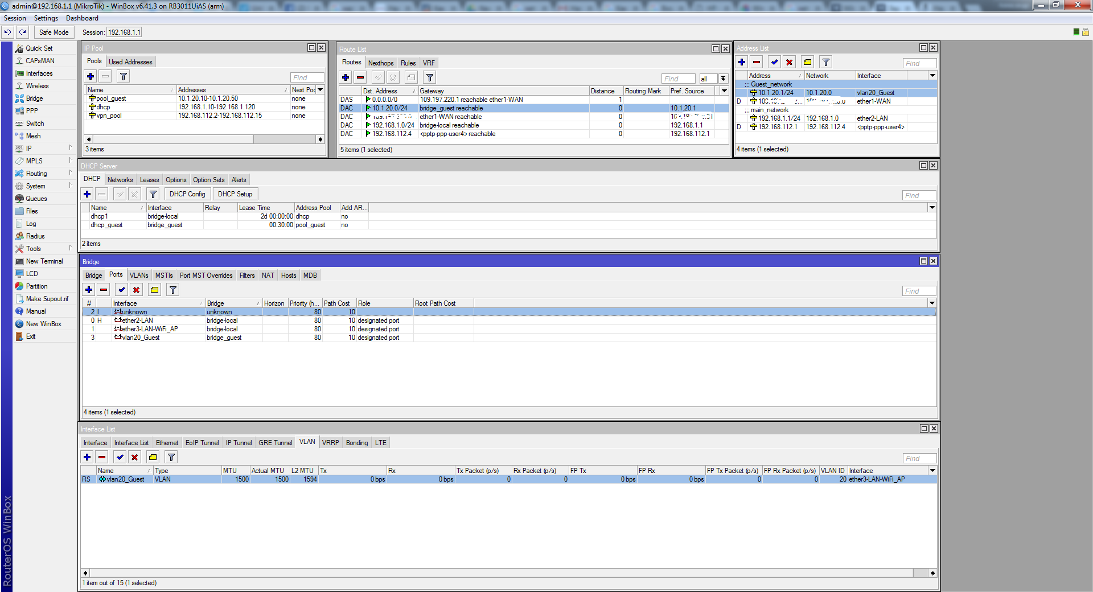Click the Find field in Address List
This screenshot has height=592, width=1093.
(x=919, y=63)
